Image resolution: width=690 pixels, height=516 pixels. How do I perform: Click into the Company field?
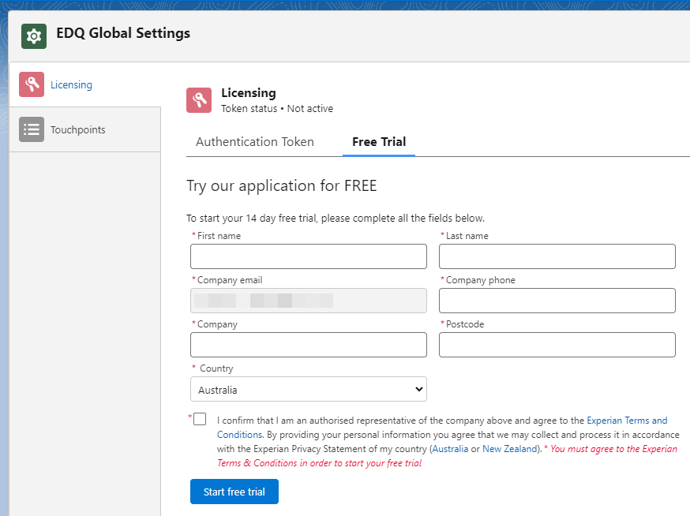click(309, 345)
